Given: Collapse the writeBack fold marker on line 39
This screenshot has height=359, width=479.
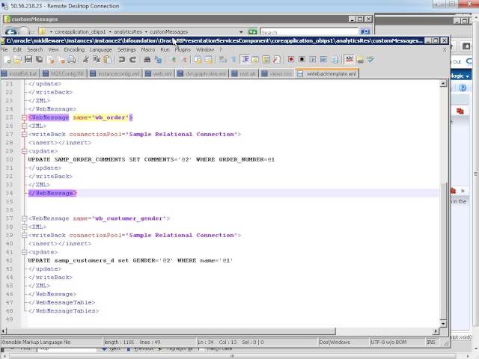Looking at the screenshot, I should [x=25, y=236].
